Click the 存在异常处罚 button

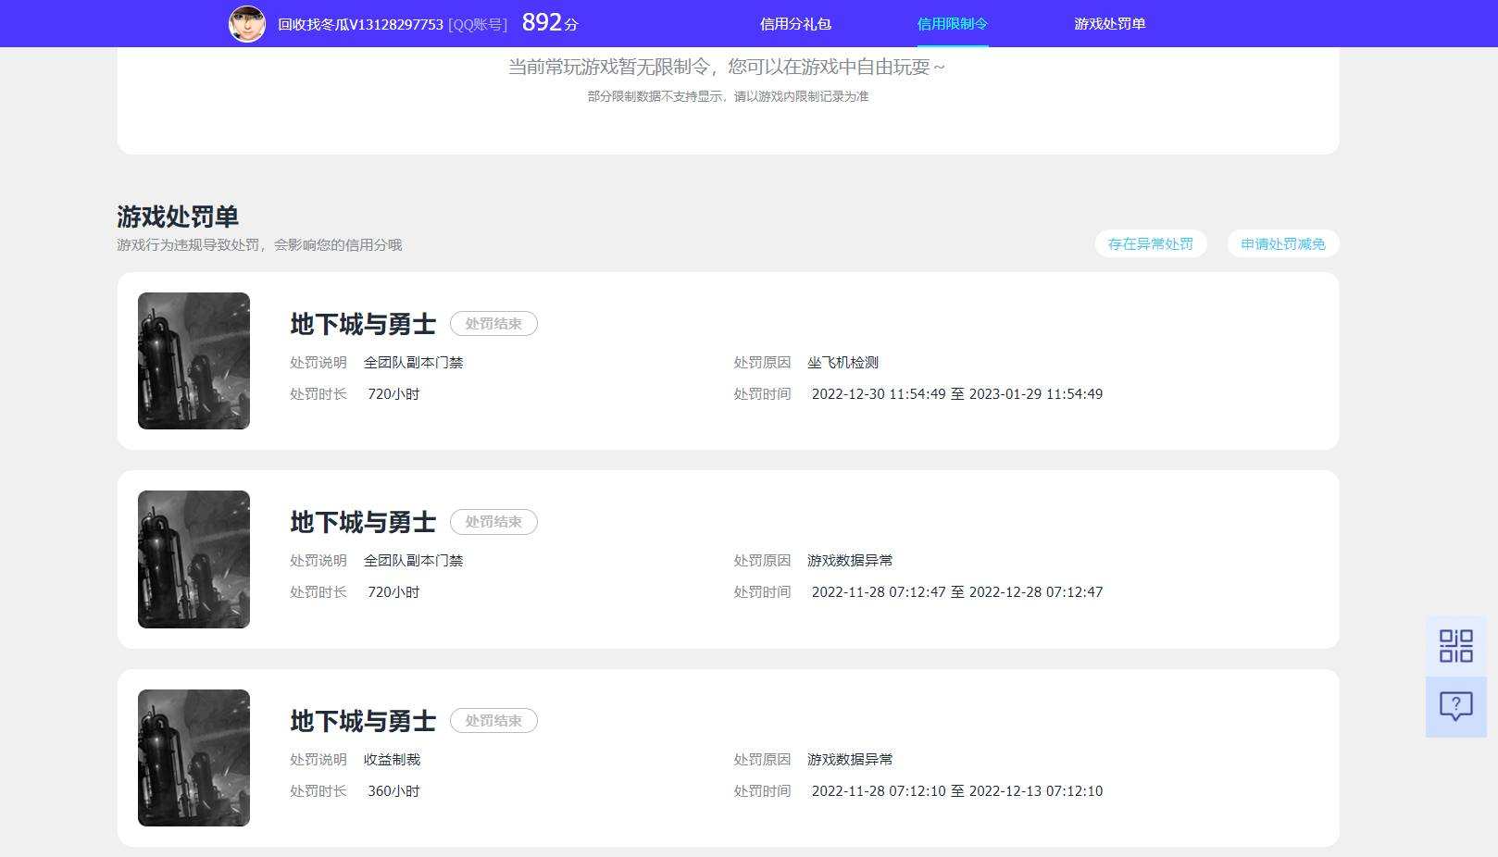1151,244
